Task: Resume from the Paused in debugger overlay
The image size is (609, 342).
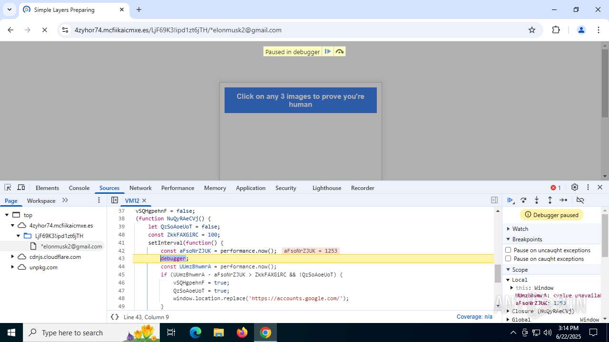Action: click(328, 51)
